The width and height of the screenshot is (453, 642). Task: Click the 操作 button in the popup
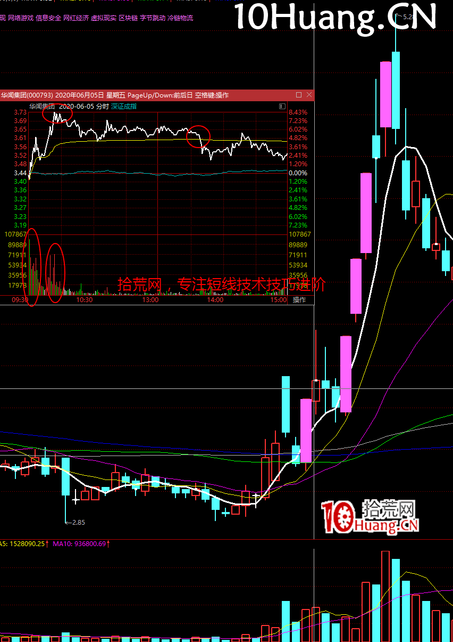[x=299, y=299]
